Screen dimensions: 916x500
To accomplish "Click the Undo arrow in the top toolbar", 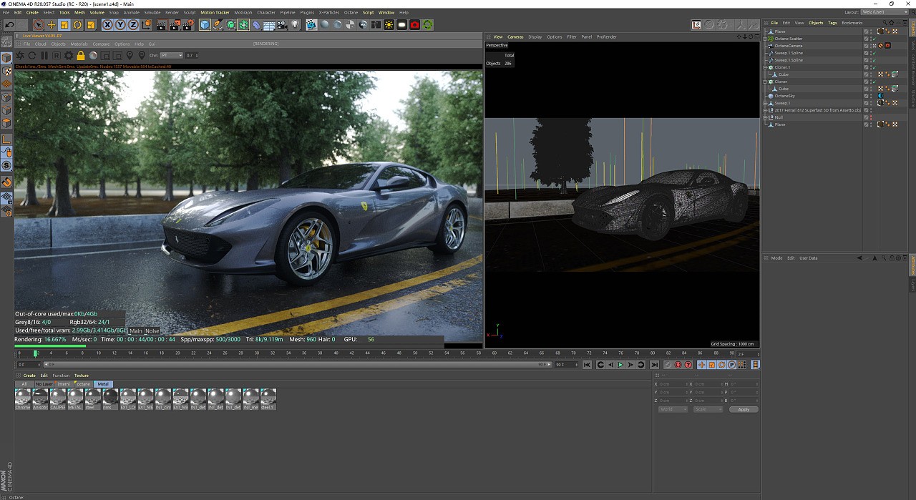I will click(x=9, y=25).
